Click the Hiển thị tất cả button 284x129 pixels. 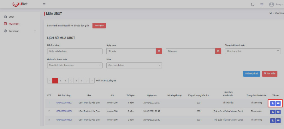click(x=251, y=73)
